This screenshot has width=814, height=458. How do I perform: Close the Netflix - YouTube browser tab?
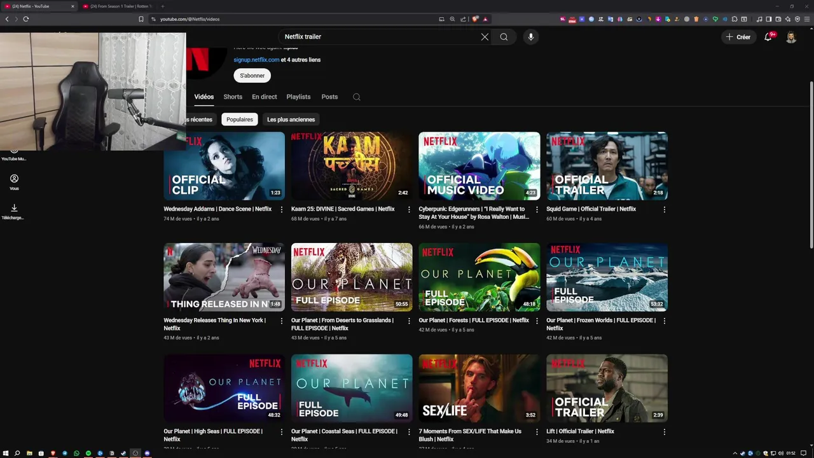click(x=72, y=6)
